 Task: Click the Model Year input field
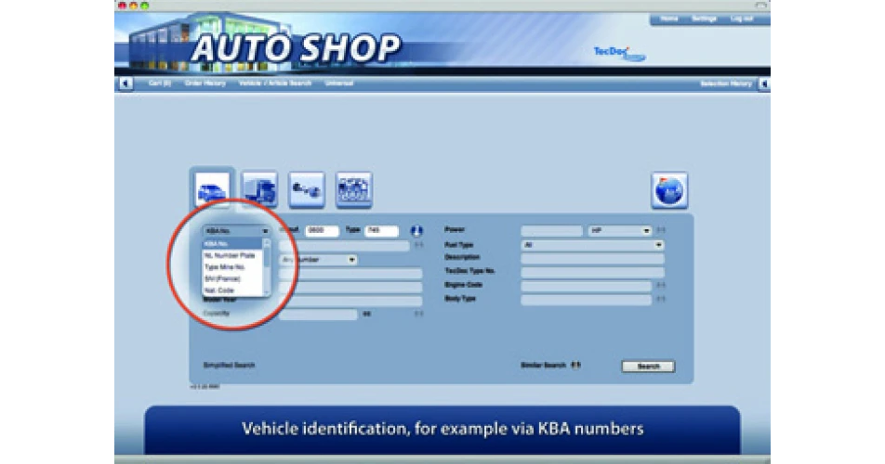click(350, 302)
